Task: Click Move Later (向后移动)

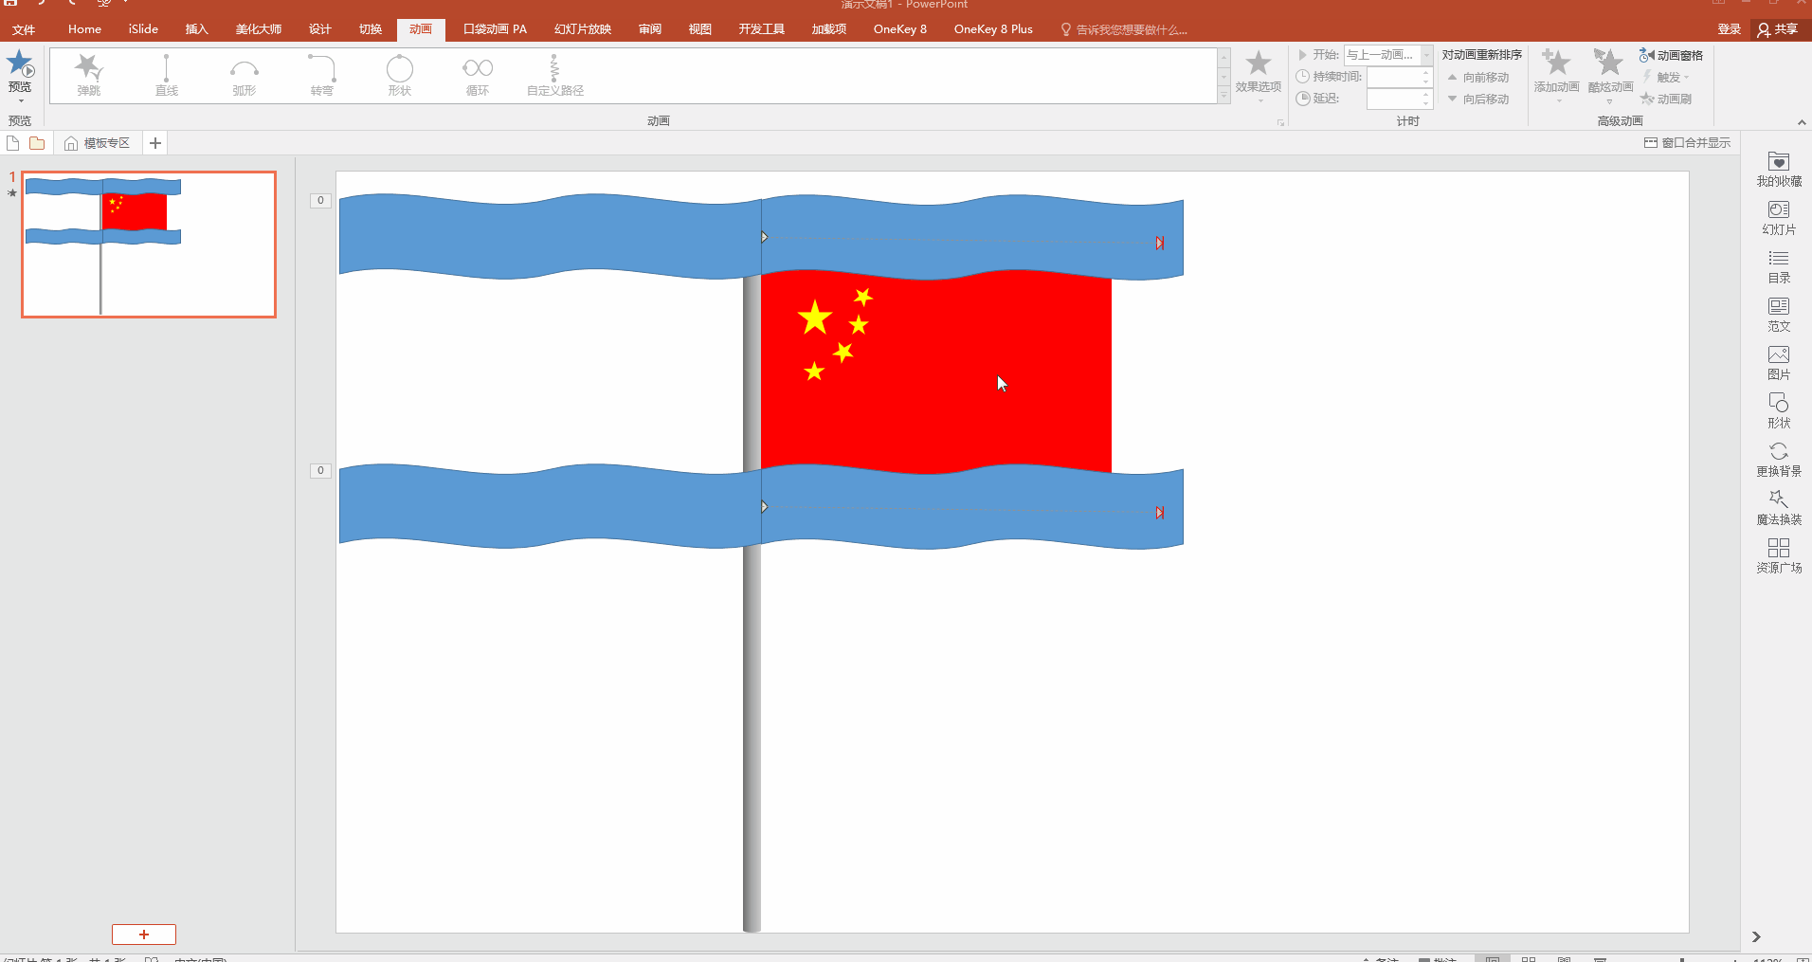Action: pyautogui.click(x=1478, y=99)
